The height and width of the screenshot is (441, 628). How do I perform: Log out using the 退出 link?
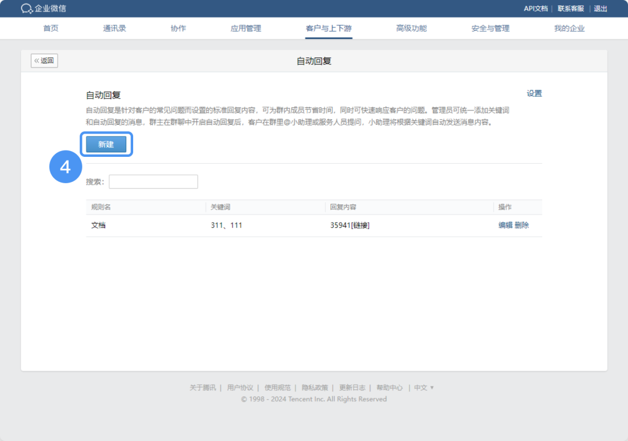[600, 9]
